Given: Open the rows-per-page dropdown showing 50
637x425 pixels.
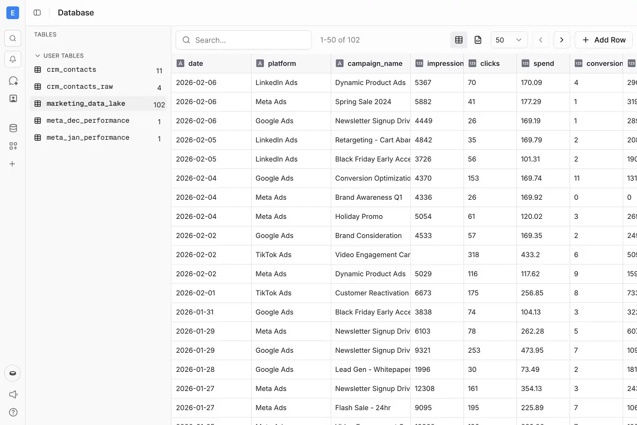Looking at the screenshot, I should (509, 40).
